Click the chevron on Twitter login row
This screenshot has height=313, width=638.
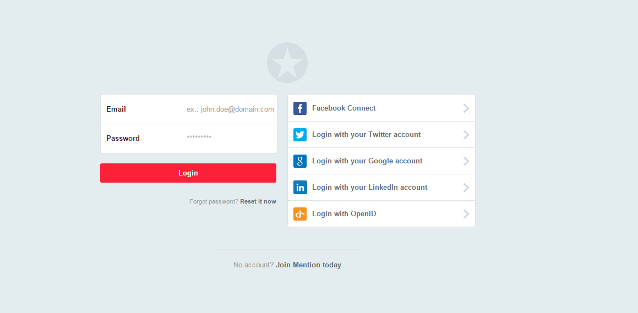pos(466,135)
